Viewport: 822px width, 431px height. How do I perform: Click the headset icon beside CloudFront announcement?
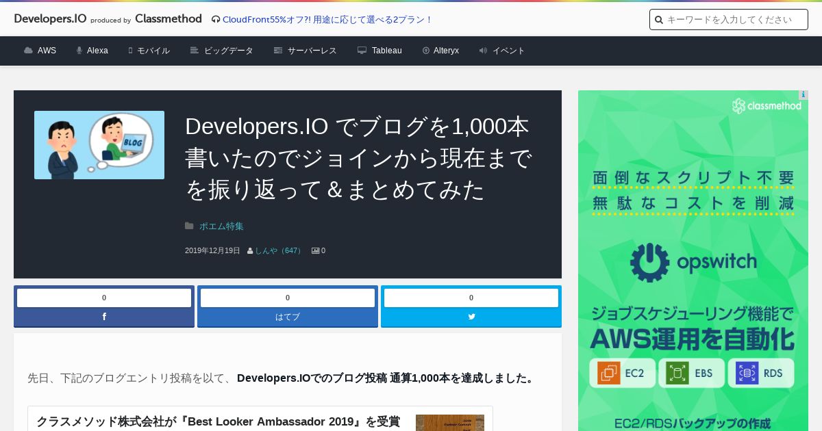click(x=216, y=20)
